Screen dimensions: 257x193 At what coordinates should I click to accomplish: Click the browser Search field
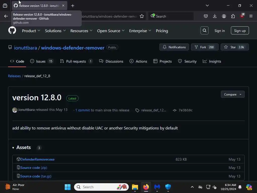tap(171, 16)
